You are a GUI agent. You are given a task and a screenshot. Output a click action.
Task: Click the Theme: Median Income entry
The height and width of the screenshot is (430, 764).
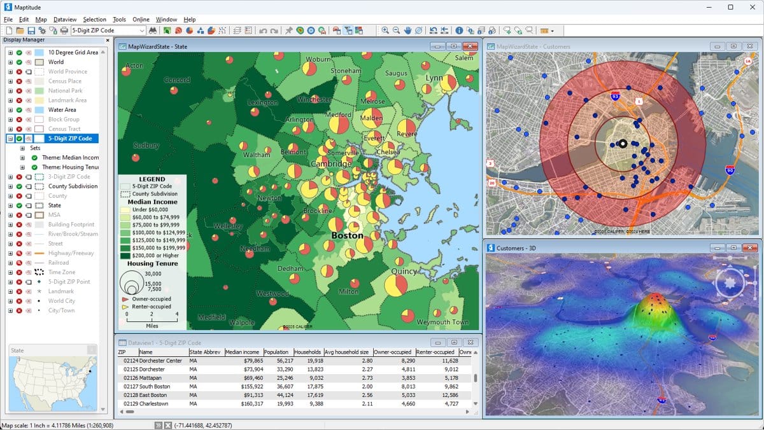(x=70, y=157)
